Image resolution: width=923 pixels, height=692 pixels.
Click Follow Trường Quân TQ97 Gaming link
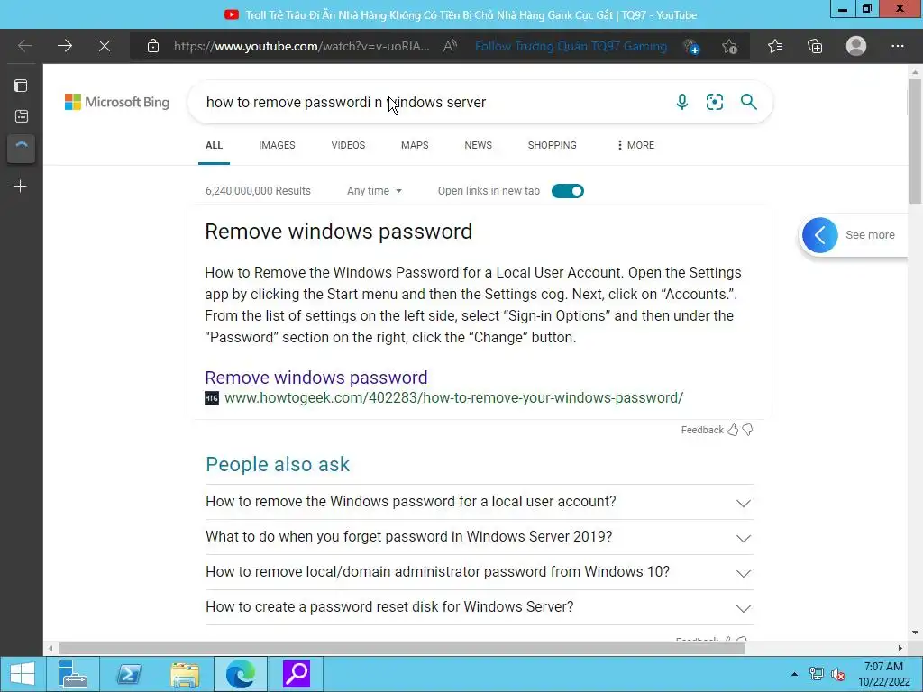571,46
